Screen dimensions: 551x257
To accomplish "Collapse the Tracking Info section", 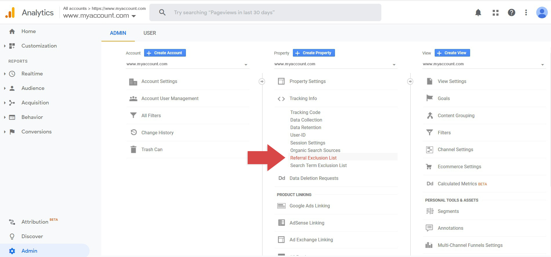I will (x=303, y=99).
